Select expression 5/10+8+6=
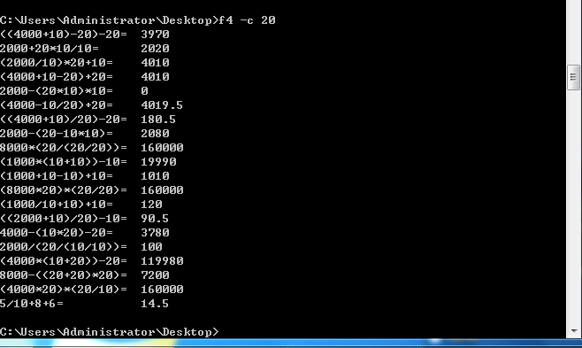The width and height of the screenshot is (582, 348). click(x=32, y=304)
